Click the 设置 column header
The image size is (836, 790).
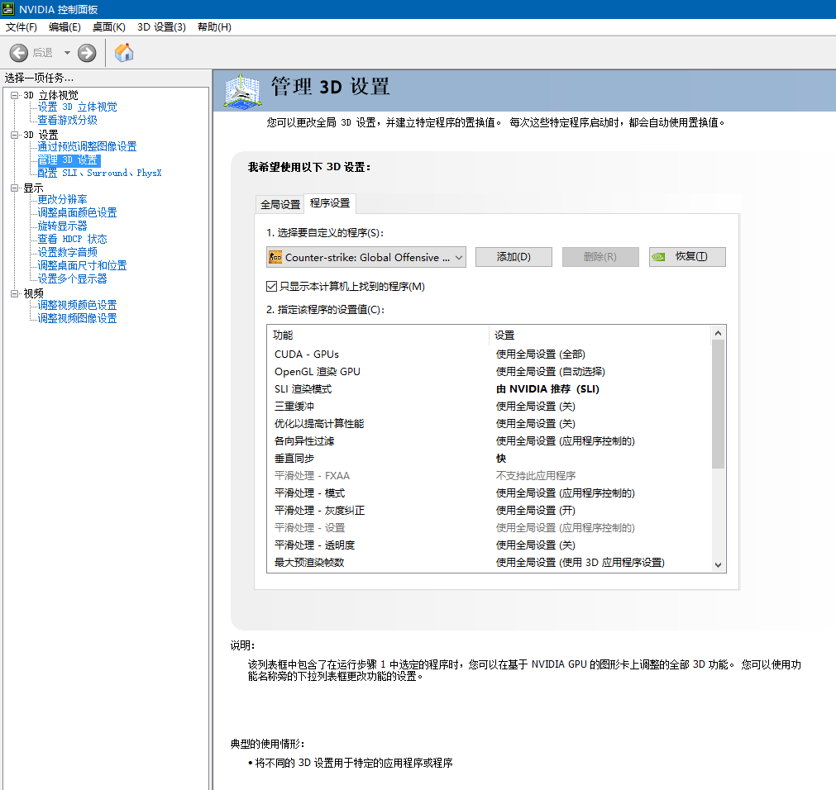pyautogui.click(x=600, y=335)
